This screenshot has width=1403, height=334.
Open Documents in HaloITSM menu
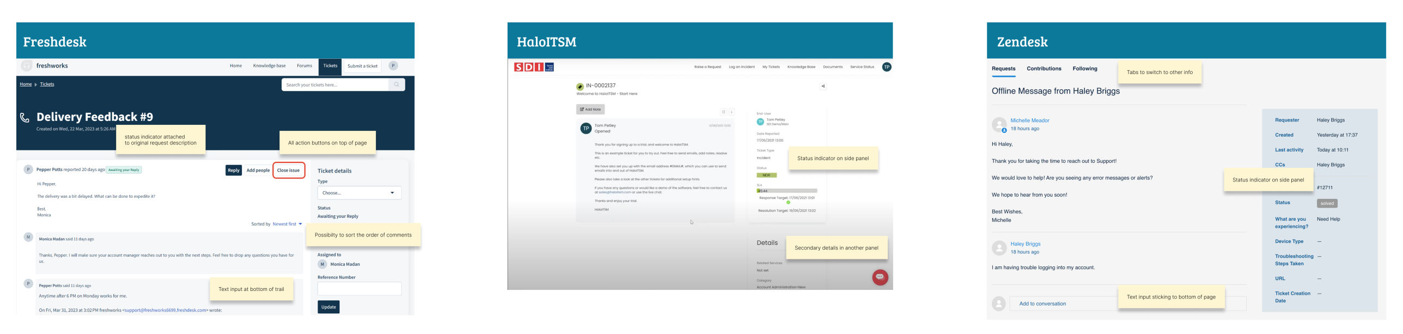tap(833, 67)
